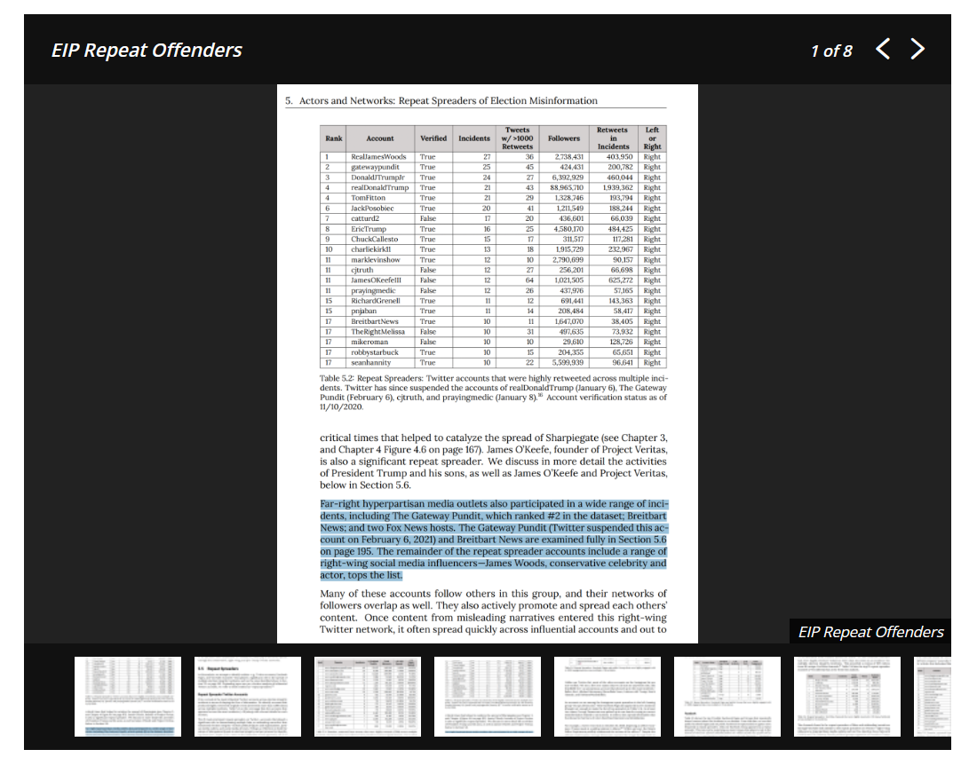This screenshot has width=977, height=781.
Task: Select the fifth thumbnail in filmstrip
Action: tap(608, 697)
